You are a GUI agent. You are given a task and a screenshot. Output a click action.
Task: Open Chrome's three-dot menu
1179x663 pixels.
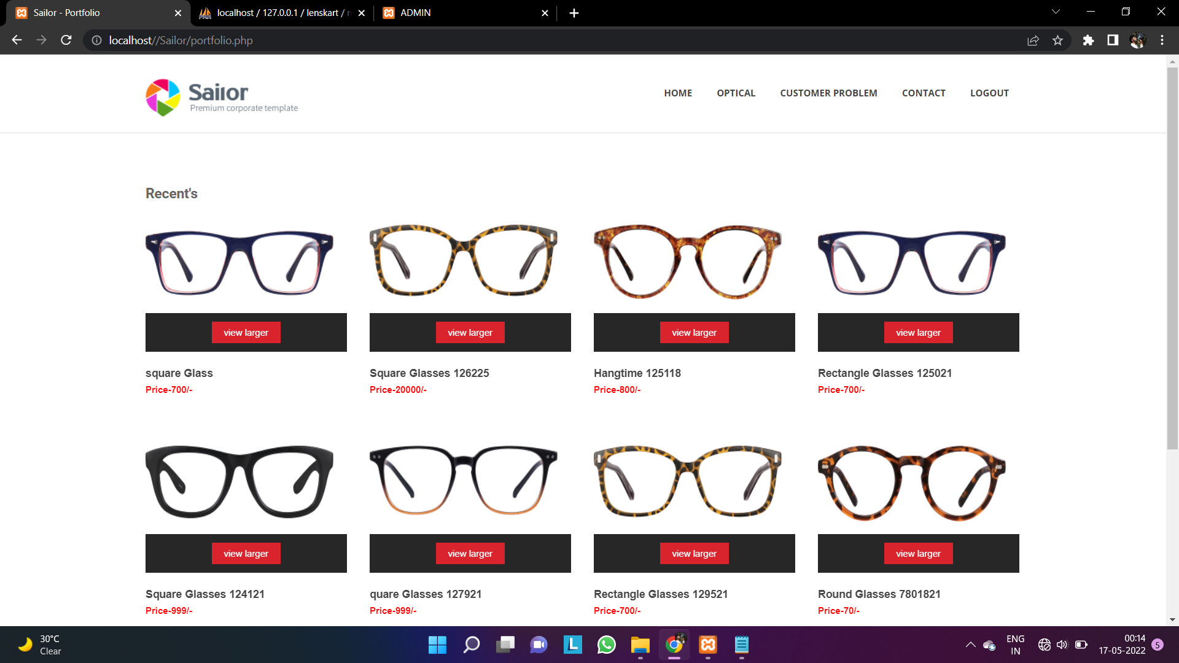[x=1162, y=40]
